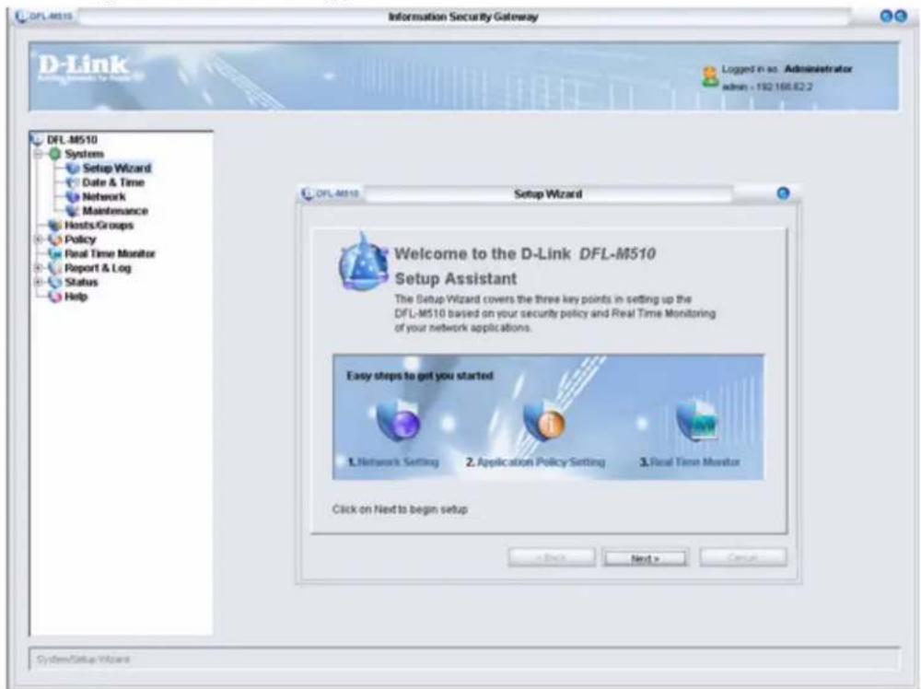This screenshot has height=689, width=921.
Task: Click the green System node icon
Action: [x=54, y=154]
